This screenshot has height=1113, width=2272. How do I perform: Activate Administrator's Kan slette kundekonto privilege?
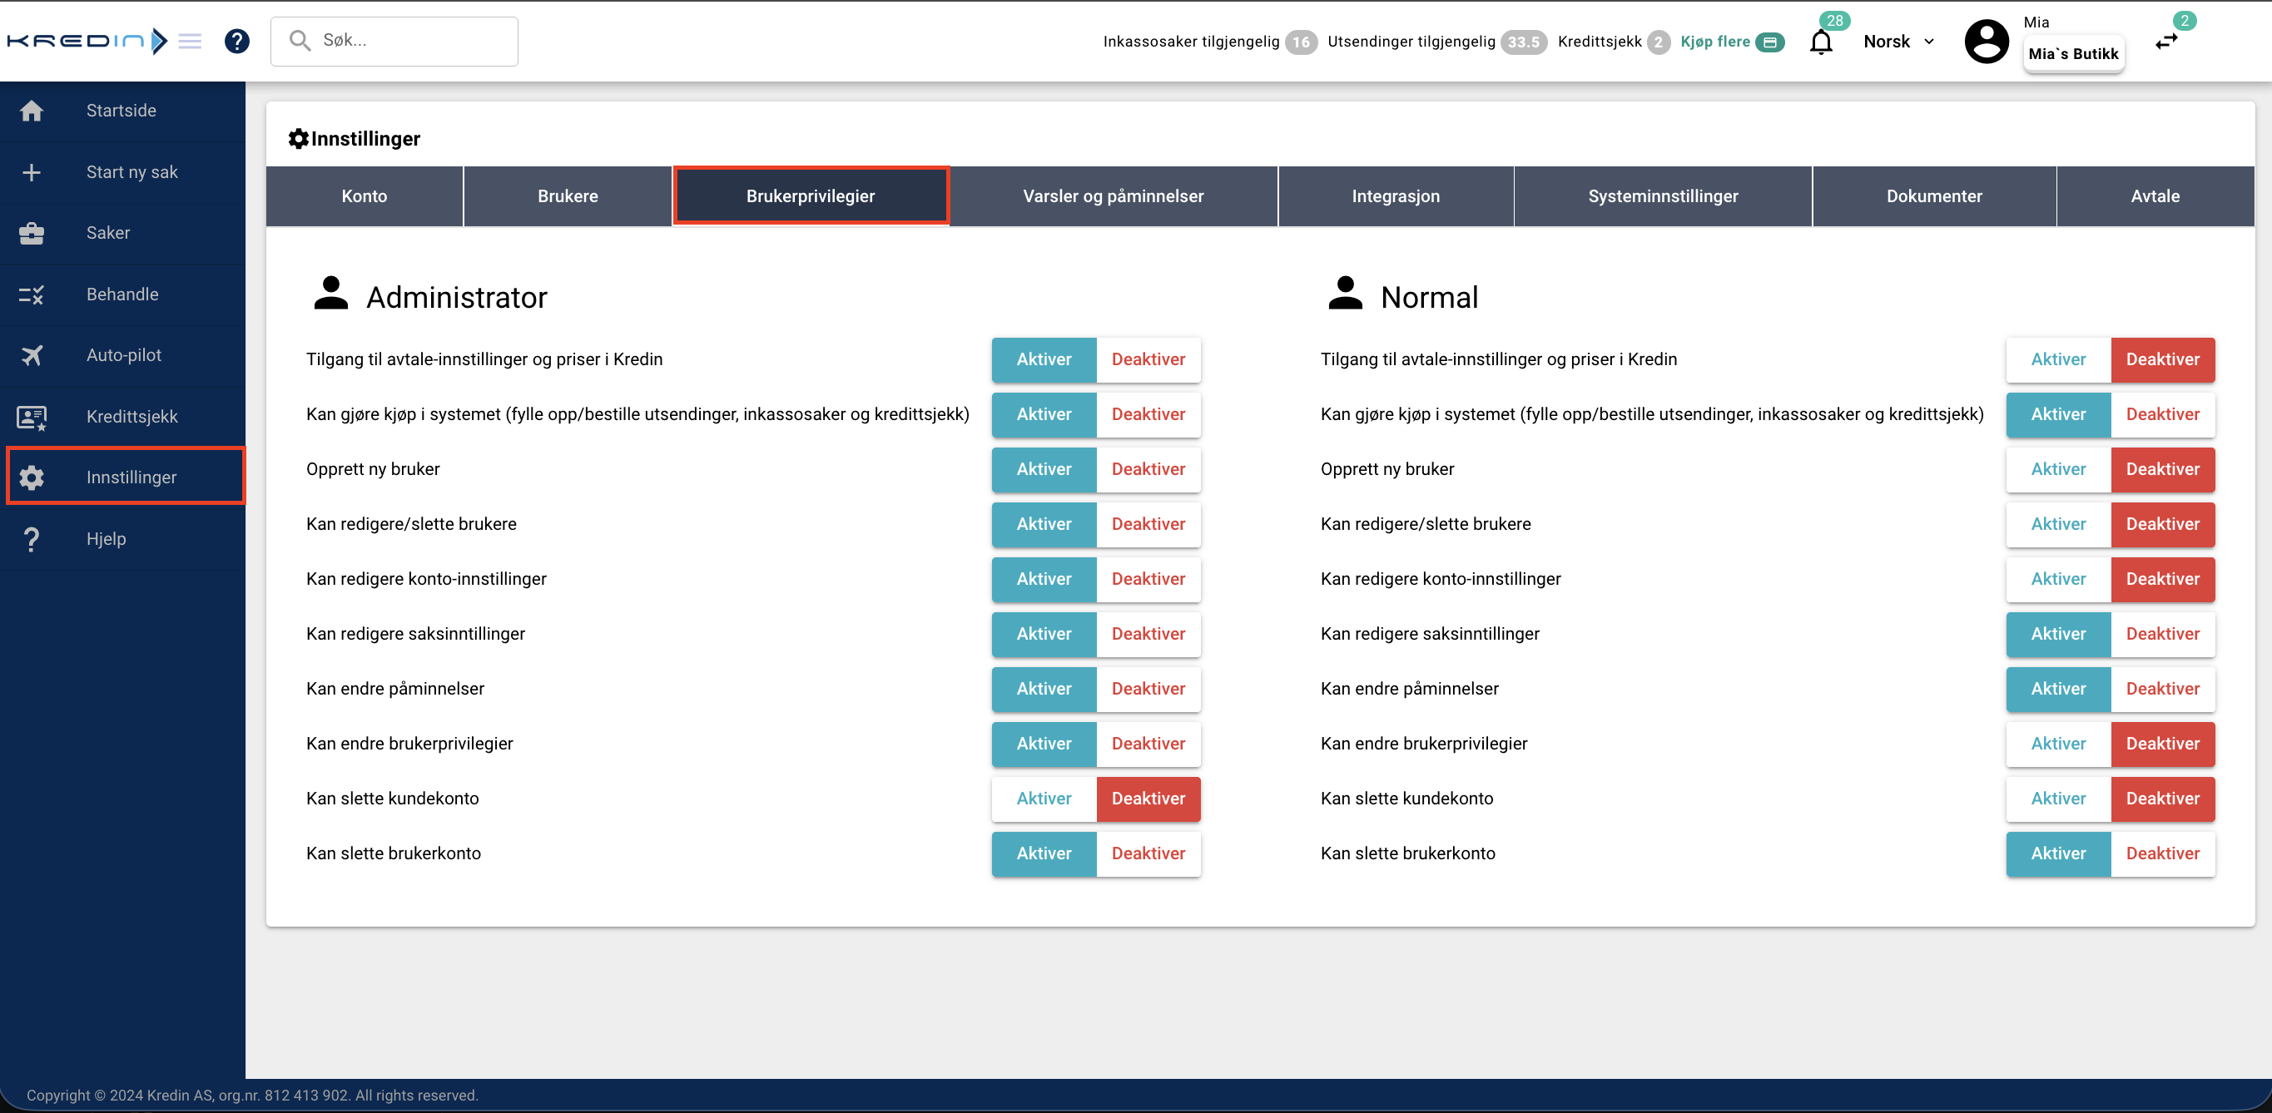click(x=1044, y=799)
